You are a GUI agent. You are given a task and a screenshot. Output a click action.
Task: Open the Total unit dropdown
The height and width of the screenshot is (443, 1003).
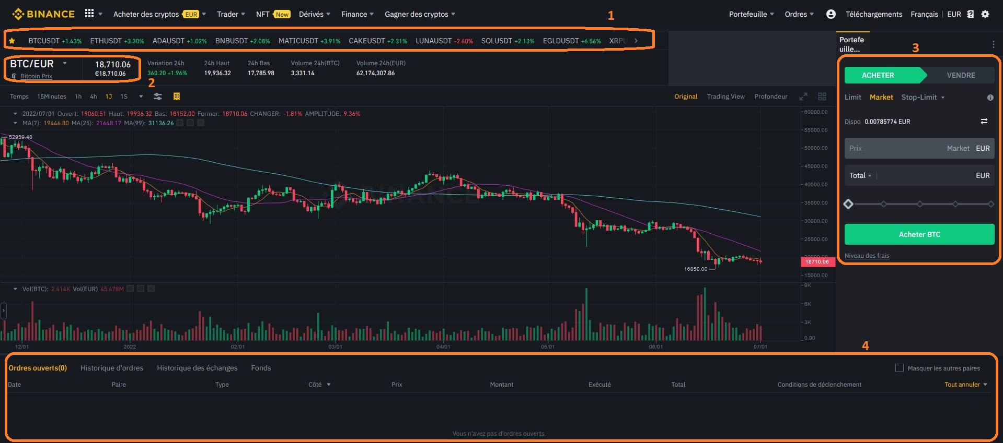coord(860,175)
